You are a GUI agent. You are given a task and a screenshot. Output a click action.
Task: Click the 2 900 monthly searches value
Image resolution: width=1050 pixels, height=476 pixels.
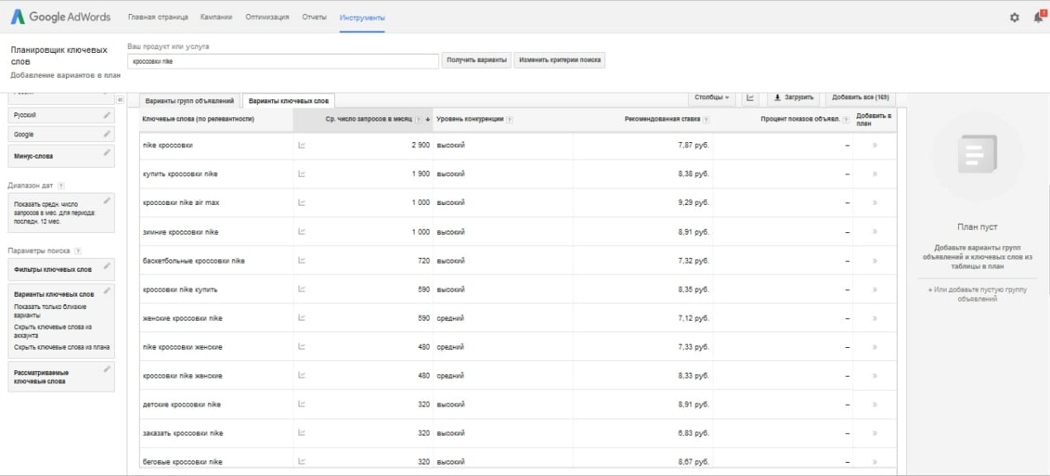421,145
